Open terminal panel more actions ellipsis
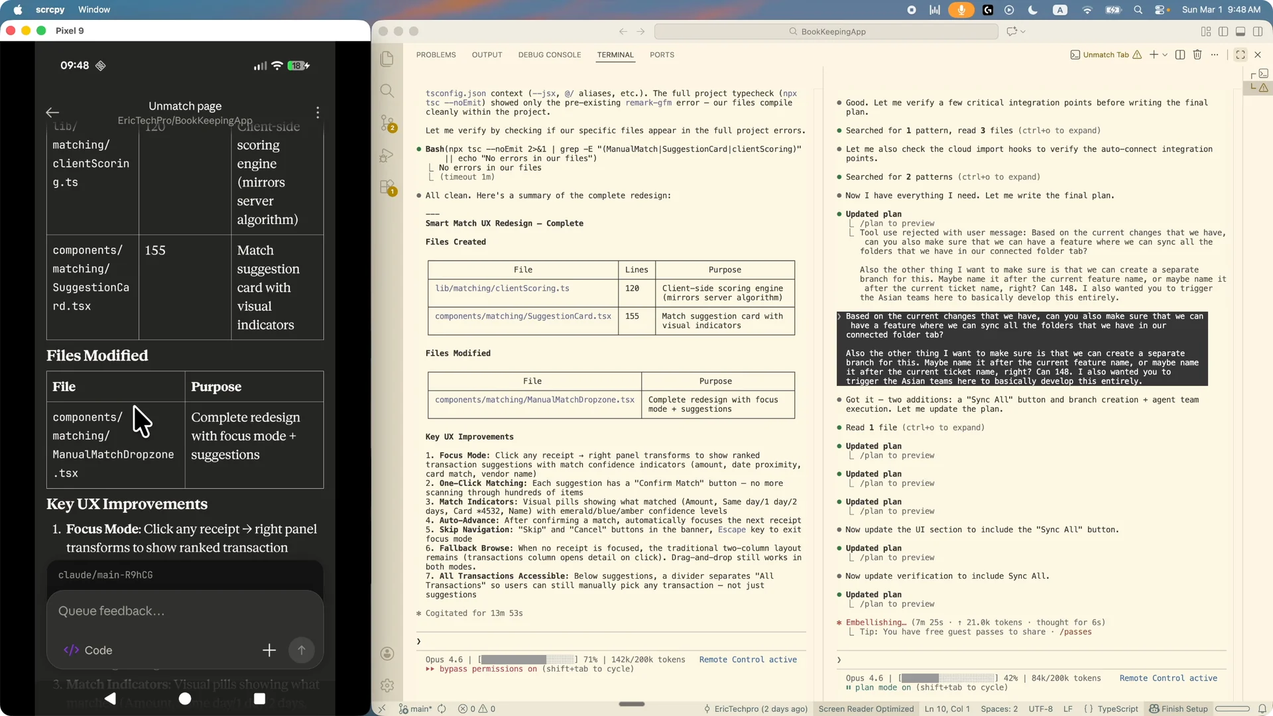 point(1215,55)
